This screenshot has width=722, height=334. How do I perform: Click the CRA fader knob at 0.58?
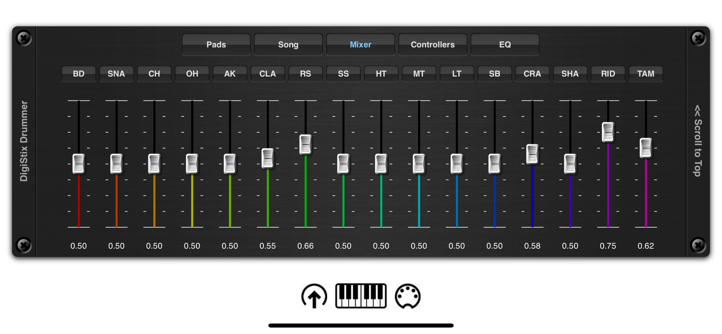click(532, 154)
